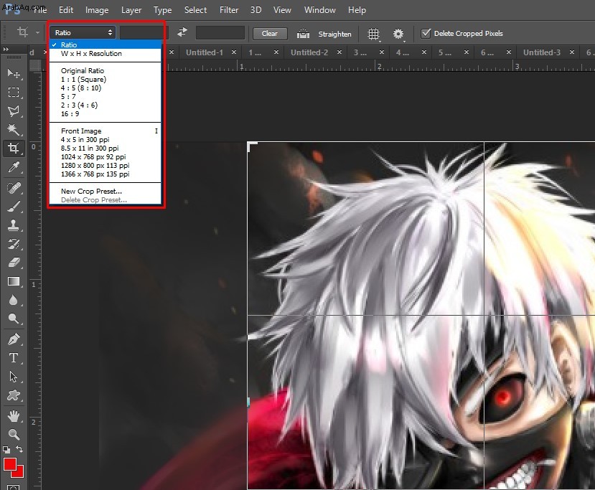Select the Magic Wand tool
This screenshot has height=490, width=595.
coord(14,130)
